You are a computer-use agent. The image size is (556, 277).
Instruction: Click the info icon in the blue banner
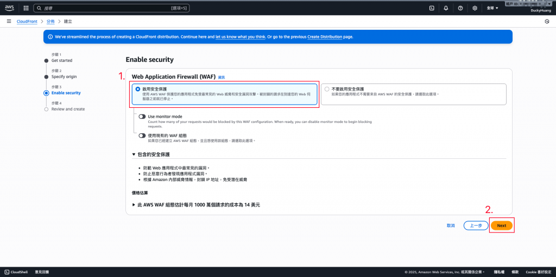(x=50, y=36)
